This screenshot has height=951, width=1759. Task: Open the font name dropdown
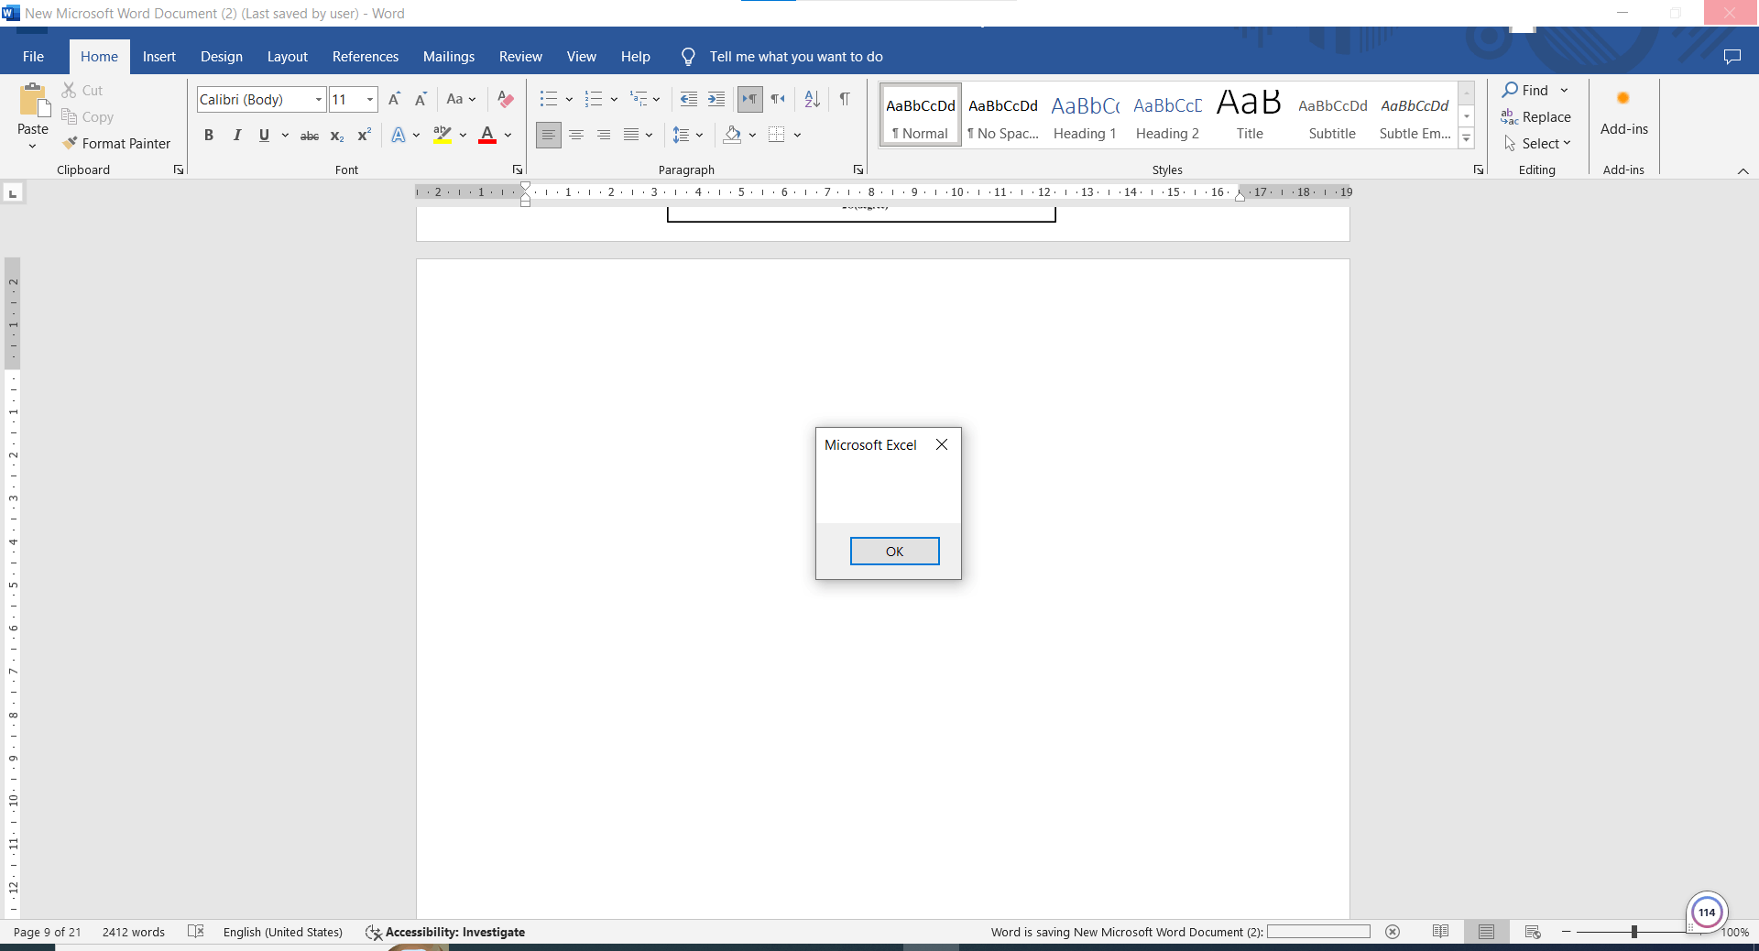click(319, 100)
